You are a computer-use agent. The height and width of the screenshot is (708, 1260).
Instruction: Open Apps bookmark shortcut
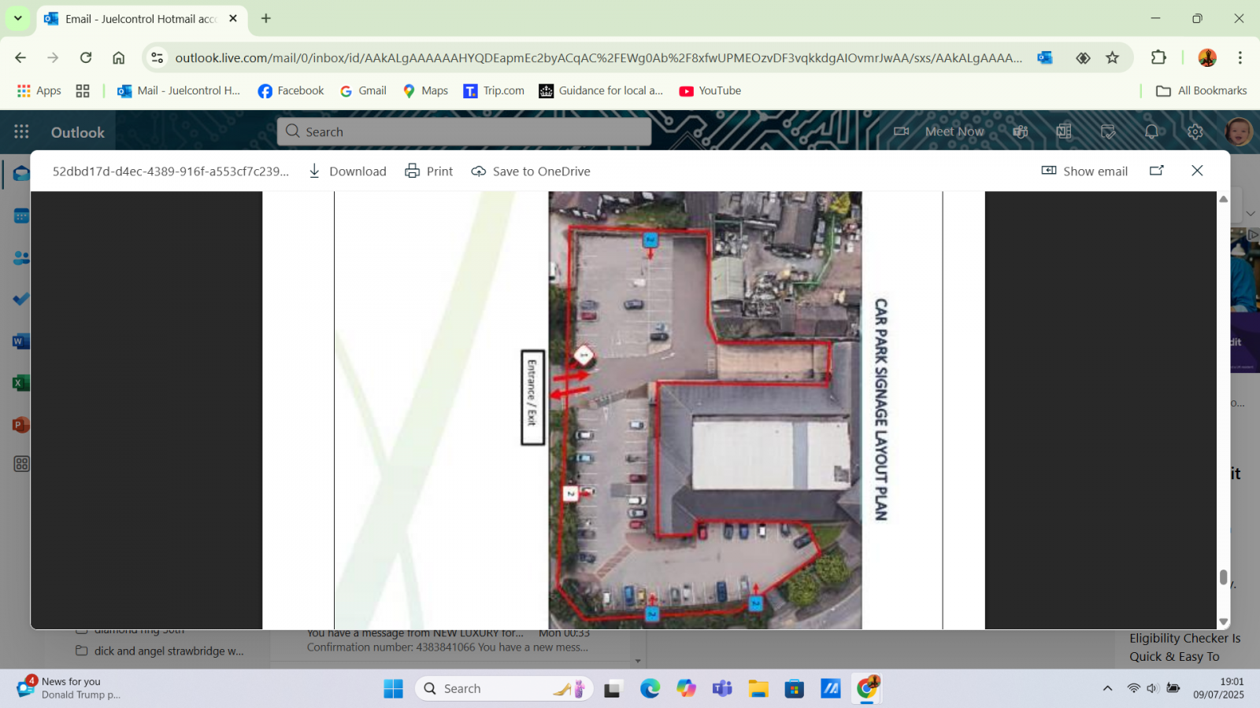tap(39, 90)
